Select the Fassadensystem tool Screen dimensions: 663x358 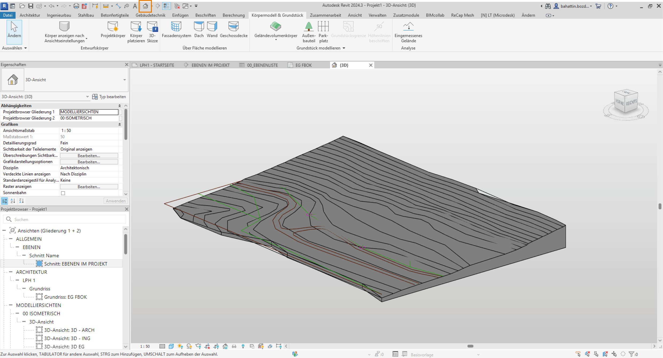pyautogui.click(x=176, y=29)
